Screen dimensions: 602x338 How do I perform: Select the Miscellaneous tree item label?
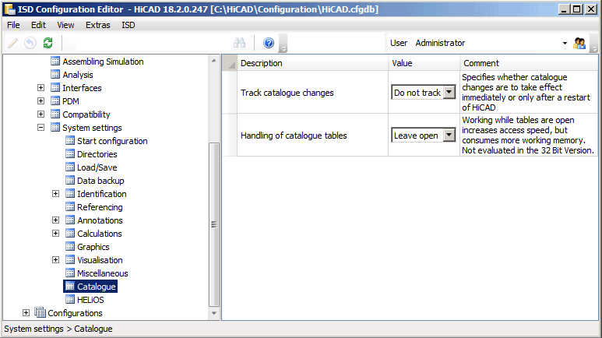(x=103, y=273)
